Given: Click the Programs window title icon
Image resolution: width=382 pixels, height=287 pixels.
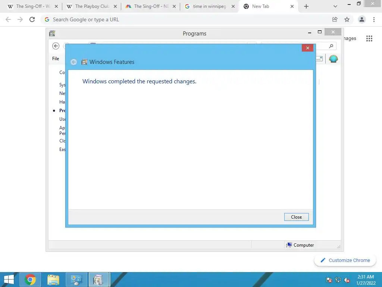Looking at the screenshot, I should pyautogui.click(x=52, y=33).
